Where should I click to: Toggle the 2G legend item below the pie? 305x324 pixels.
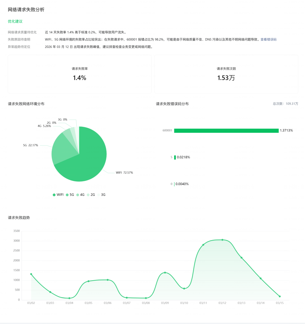coord(91,195)
